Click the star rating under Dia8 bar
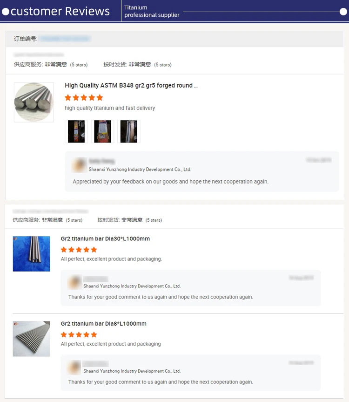The width and height of the screenshot is (349, 402). [x=79, y=334]
